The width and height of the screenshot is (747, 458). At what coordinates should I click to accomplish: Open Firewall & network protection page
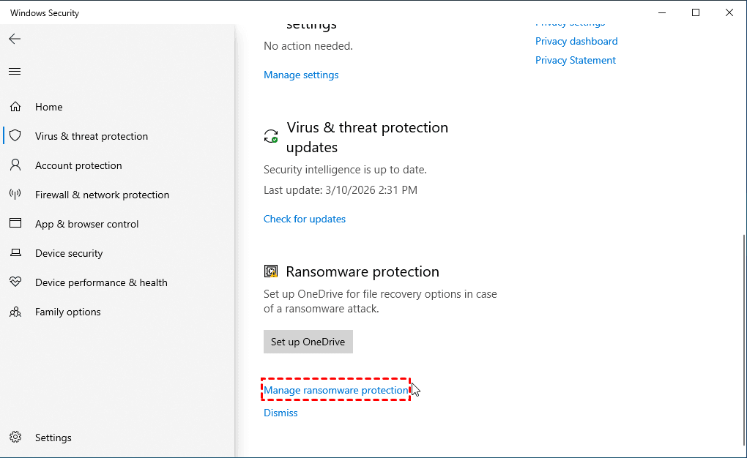tap(102, 195)
